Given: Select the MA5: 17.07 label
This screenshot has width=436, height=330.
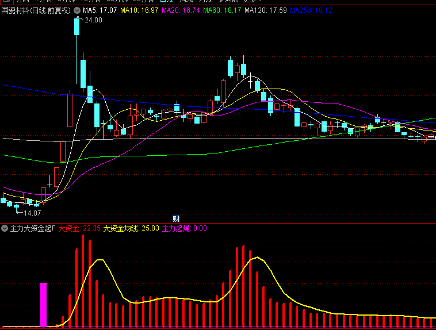Looking at the screenshot, I should click(100, 10).
